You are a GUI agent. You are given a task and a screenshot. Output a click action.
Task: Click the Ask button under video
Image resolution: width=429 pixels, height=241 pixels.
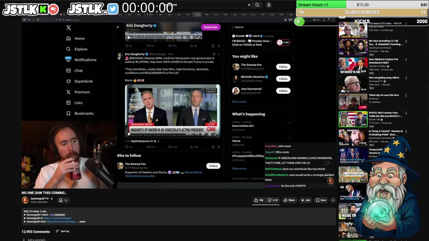pos(305,200)
